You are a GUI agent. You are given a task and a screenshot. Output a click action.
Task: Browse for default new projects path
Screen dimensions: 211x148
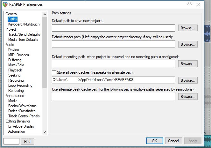click(188, 28)
